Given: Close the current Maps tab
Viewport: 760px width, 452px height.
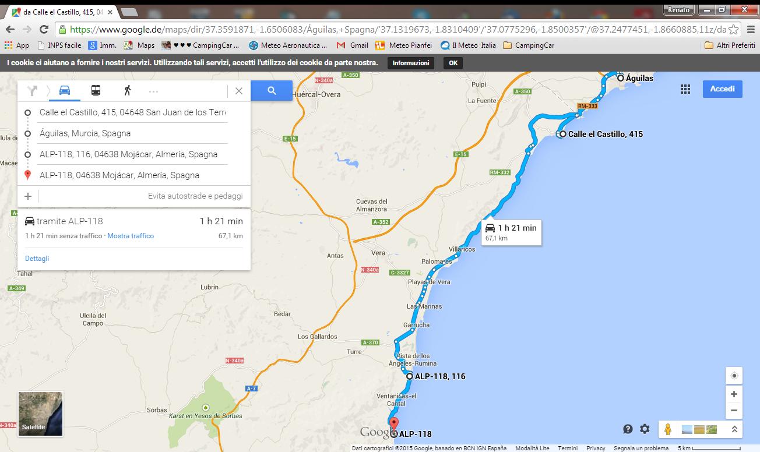Looking at the screenshot, I should click(110, 12).
